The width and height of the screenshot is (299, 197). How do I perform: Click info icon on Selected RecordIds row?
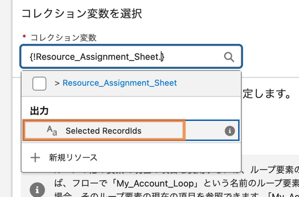pyautogui.click(x=230, y=131)
